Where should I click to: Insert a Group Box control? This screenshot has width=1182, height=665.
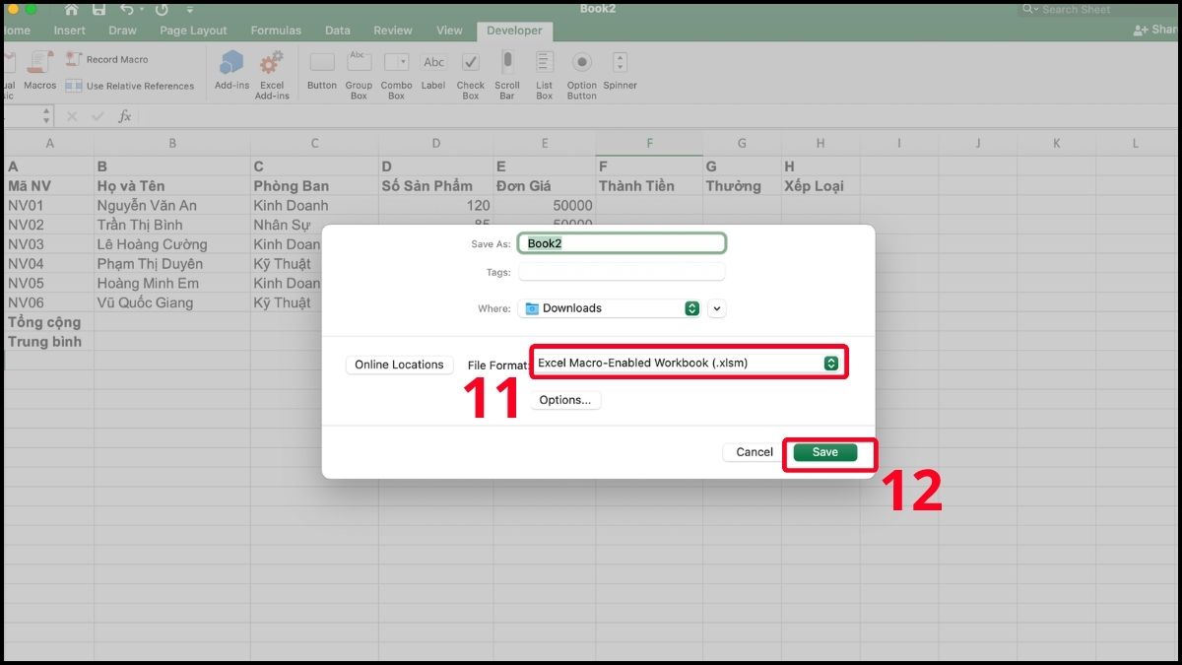click(359, 76)
